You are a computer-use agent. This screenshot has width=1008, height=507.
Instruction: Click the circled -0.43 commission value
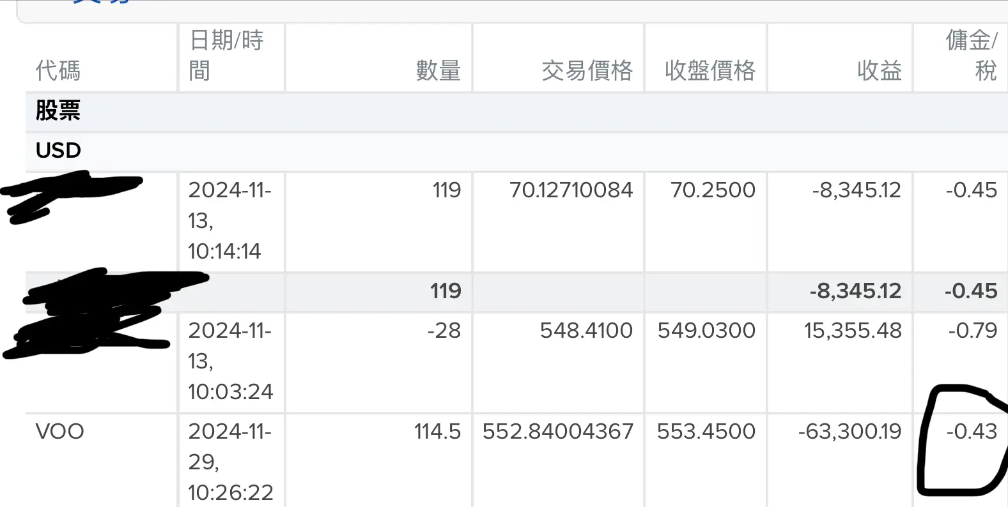coord(972,432)
